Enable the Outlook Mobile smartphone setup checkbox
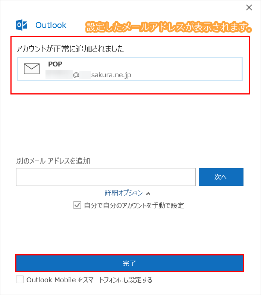The image size is (261, 295). click(x=20, y=279)
